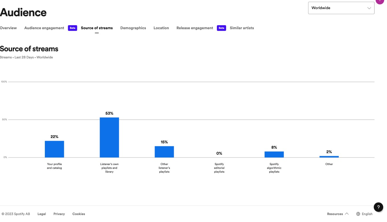Open the Legal footer link
Screen dimensions: 387x222
42,214
